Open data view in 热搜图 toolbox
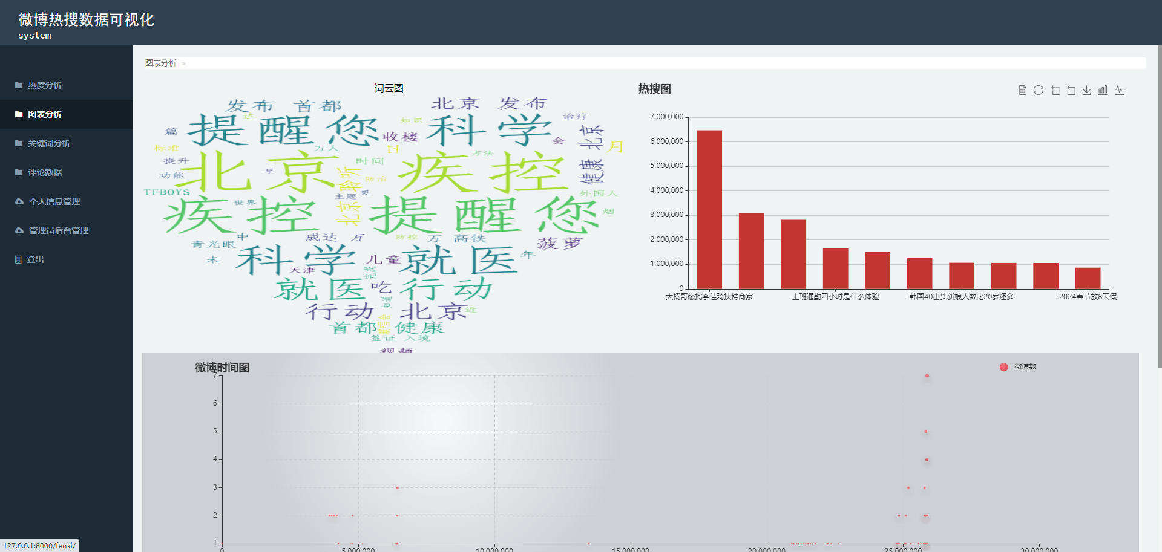Viewport: 1162px width, 552px height. [1022, 90]
